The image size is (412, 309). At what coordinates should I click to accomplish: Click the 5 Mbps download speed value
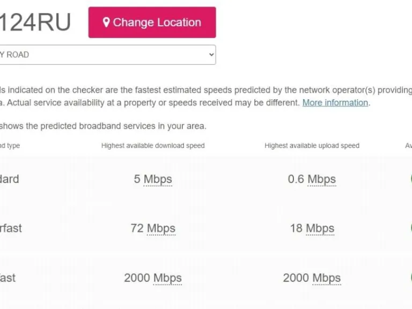click(153, 179)
